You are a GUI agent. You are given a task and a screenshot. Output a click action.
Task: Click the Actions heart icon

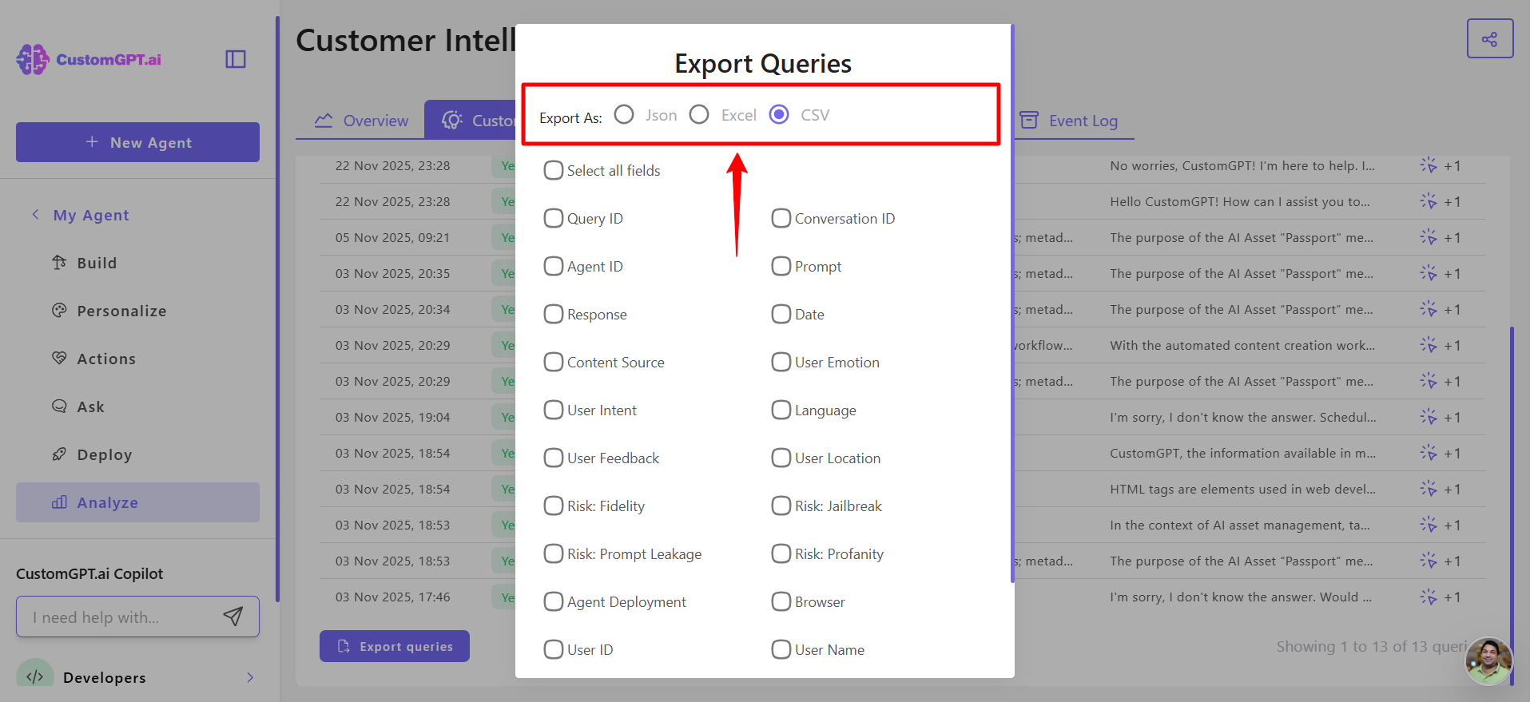pos(59,359)
